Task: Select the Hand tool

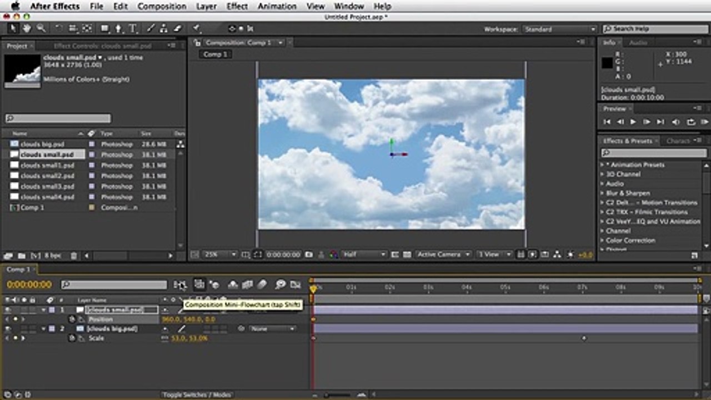Action: (x=27, y=28)
